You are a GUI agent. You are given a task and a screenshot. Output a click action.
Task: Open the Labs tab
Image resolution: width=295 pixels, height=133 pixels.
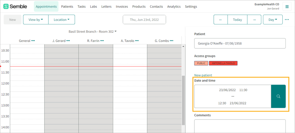(94, 7)
